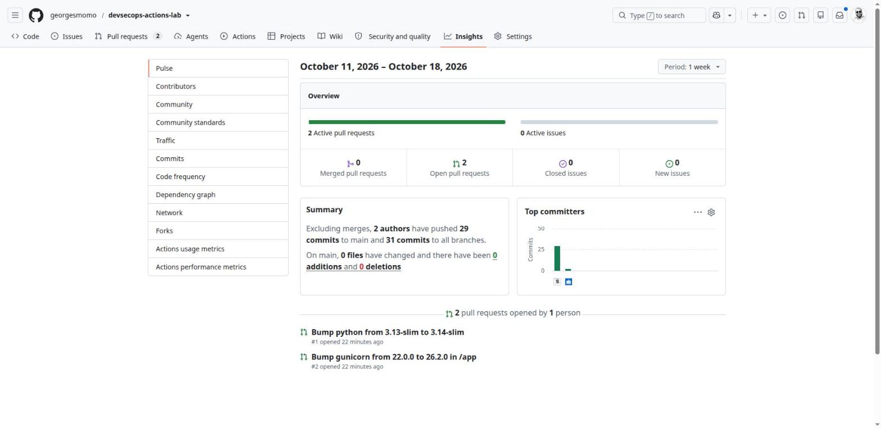
Task: Focus the search box in header
Action: click(x=659, y=15)
